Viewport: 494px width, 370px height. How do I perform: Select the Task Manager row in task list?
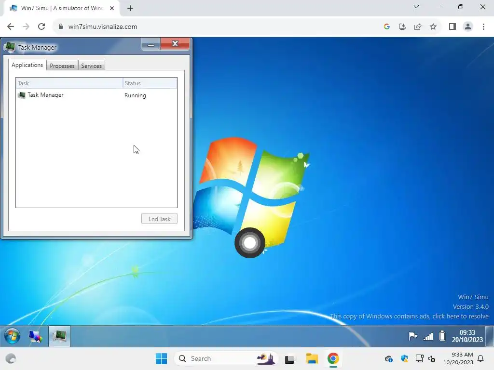[96, 95]
